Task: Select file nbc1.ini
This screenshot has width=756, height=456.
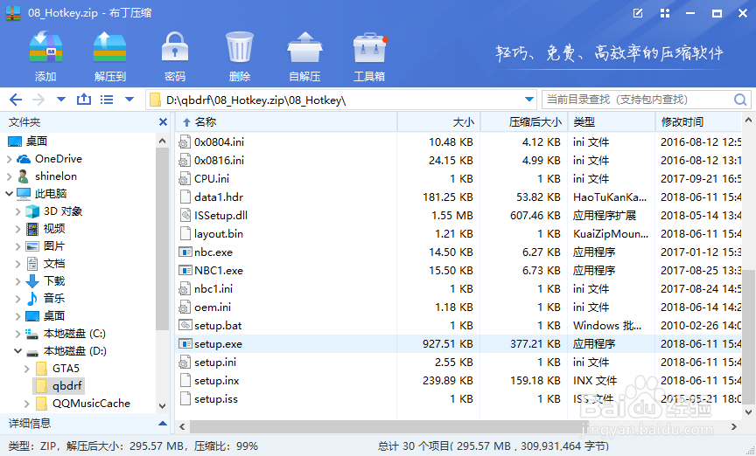Action: click(213, 288)
